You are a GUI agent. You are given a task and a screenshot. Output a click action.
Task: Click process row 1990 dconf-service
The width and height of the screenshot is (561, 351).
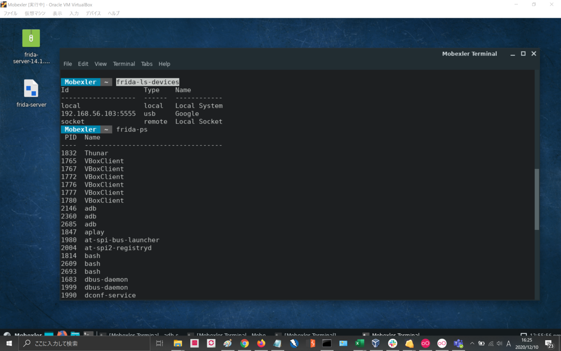[99, 295]
